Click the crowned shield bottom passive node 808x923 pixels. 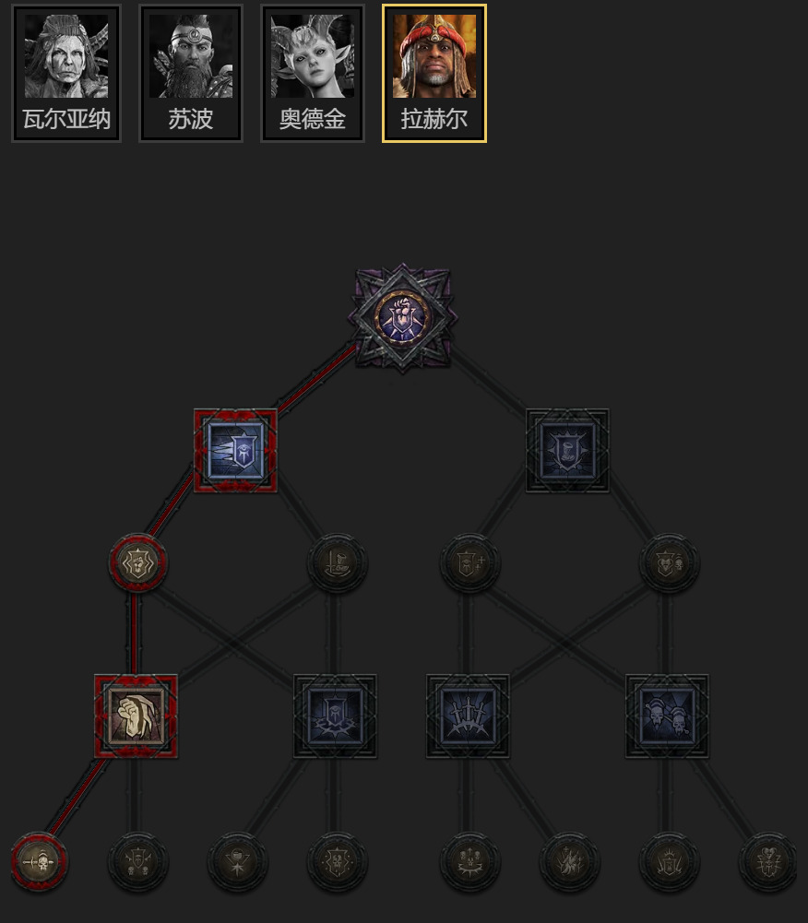[x=669, y=862]
